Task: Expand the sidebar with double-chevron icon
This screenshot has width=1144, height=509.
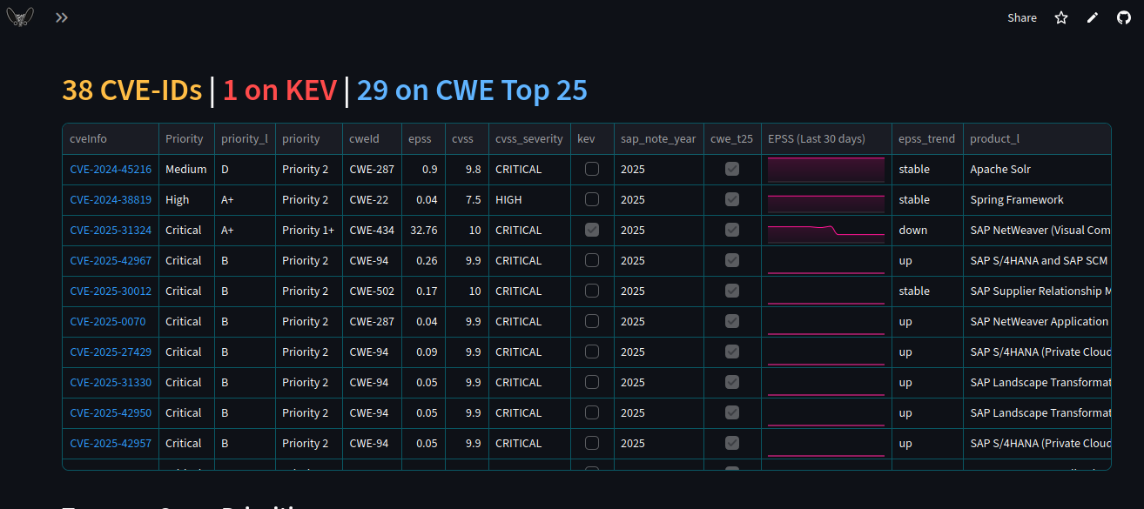Action: [x=62, y=17]
